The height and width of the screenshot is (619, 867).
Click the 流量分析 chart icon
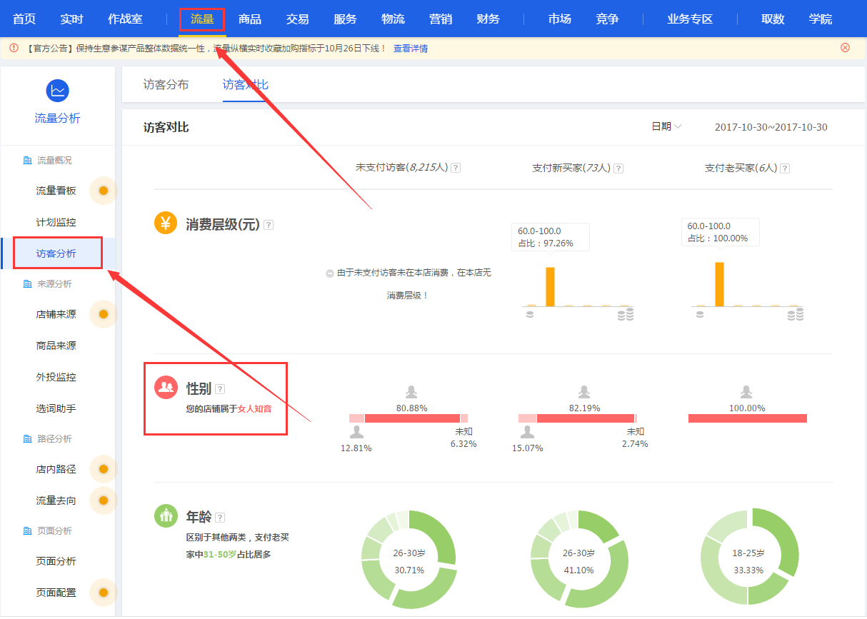click(x=57, y=91)
